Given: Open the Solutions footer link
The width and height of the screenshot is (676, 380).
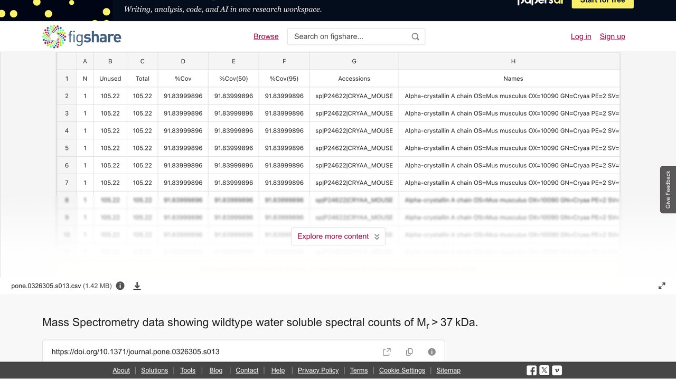Looking at the screenshot, I should click(x=155, y=370).
